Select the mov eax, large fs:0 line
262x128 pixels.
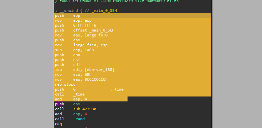coord(133,35)
